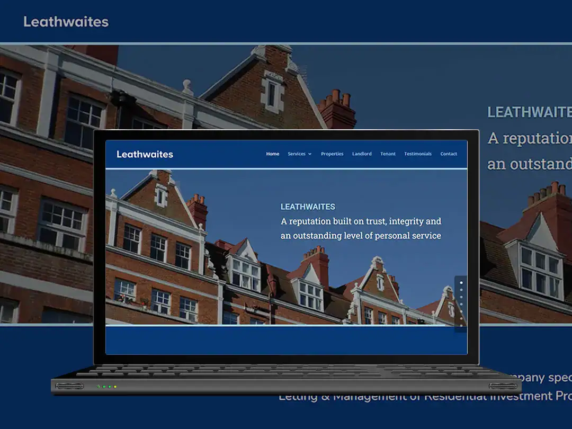Navigate to the Properties page
Image resolution: width=572 pixels, height=429 pixels.
[332, 154]
